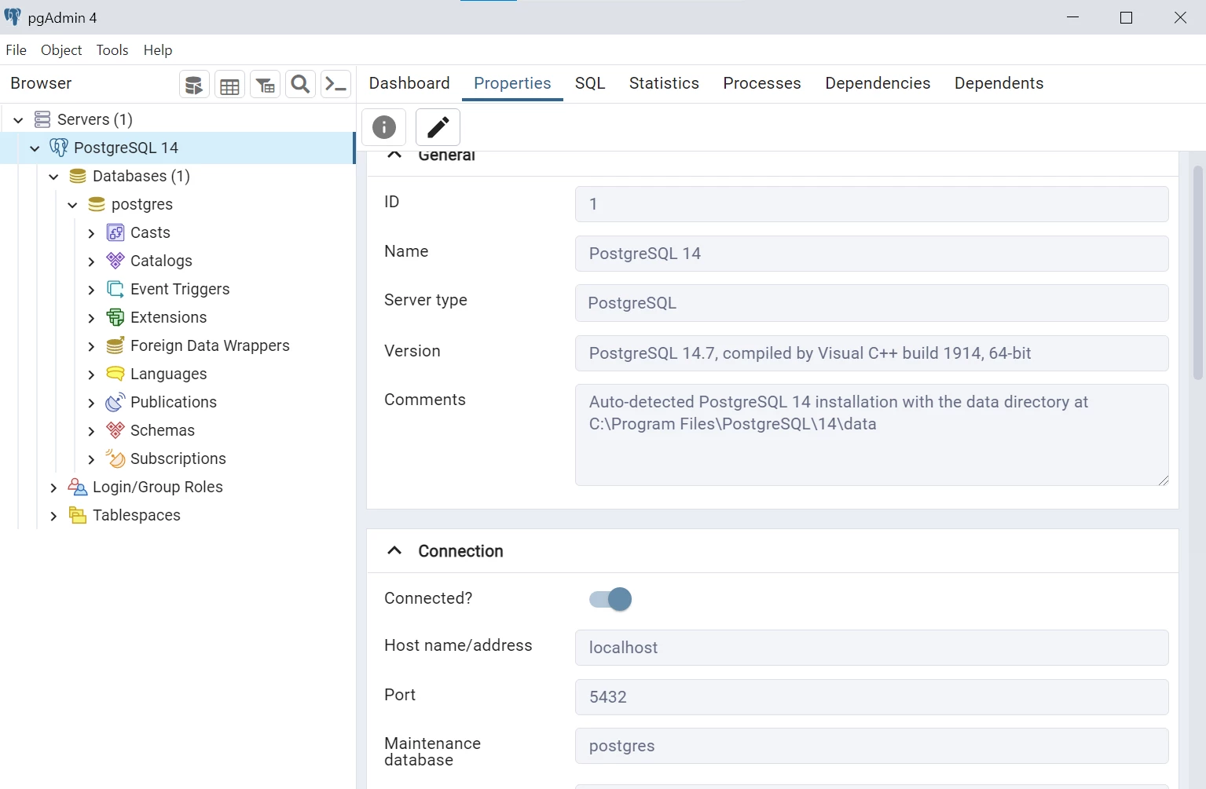Click the Catalogs node icon
Viewport: 1206px width, 789px height.
(115, 261)
